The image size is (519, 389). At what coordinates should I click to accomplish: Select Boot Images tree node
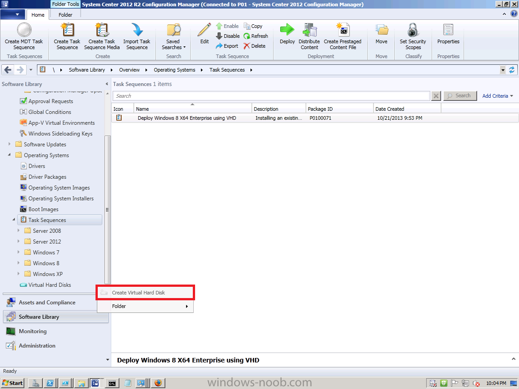43,209
